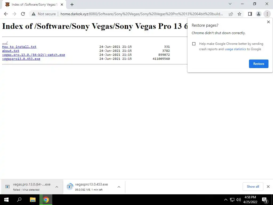Bookmark this page with the star
Viewport: 273px width, 205px height.
coord(239,14)
